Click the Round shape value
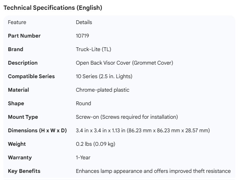Screen dimensions: 238x180 83,103
